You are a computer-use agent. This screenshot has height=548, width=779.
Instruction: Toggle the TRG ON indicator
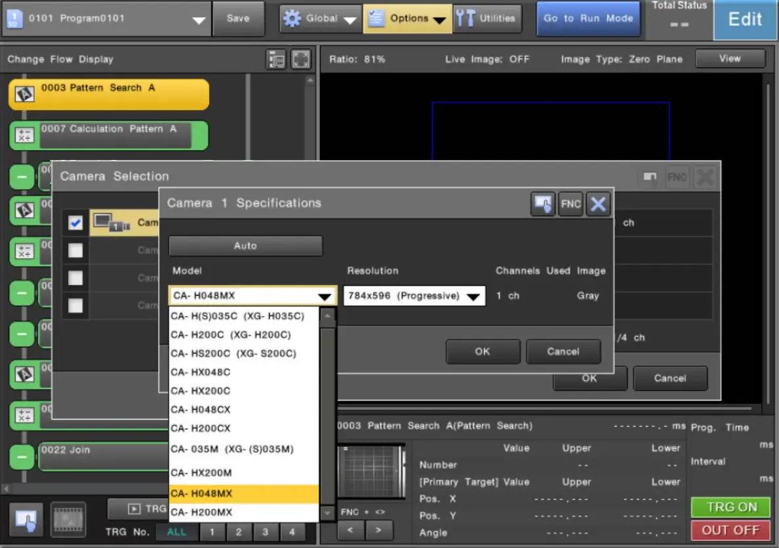click(x=731, y=507)
